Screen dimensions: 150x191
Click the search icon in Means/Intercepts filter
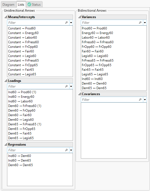coord(66,22)
